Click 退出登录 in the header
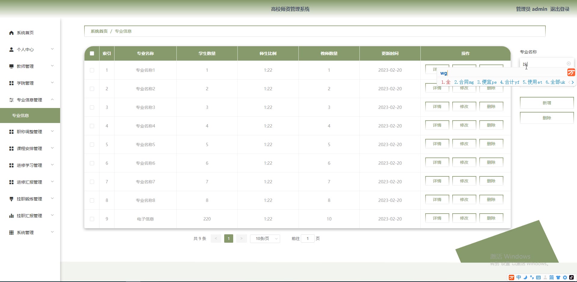 560,9
